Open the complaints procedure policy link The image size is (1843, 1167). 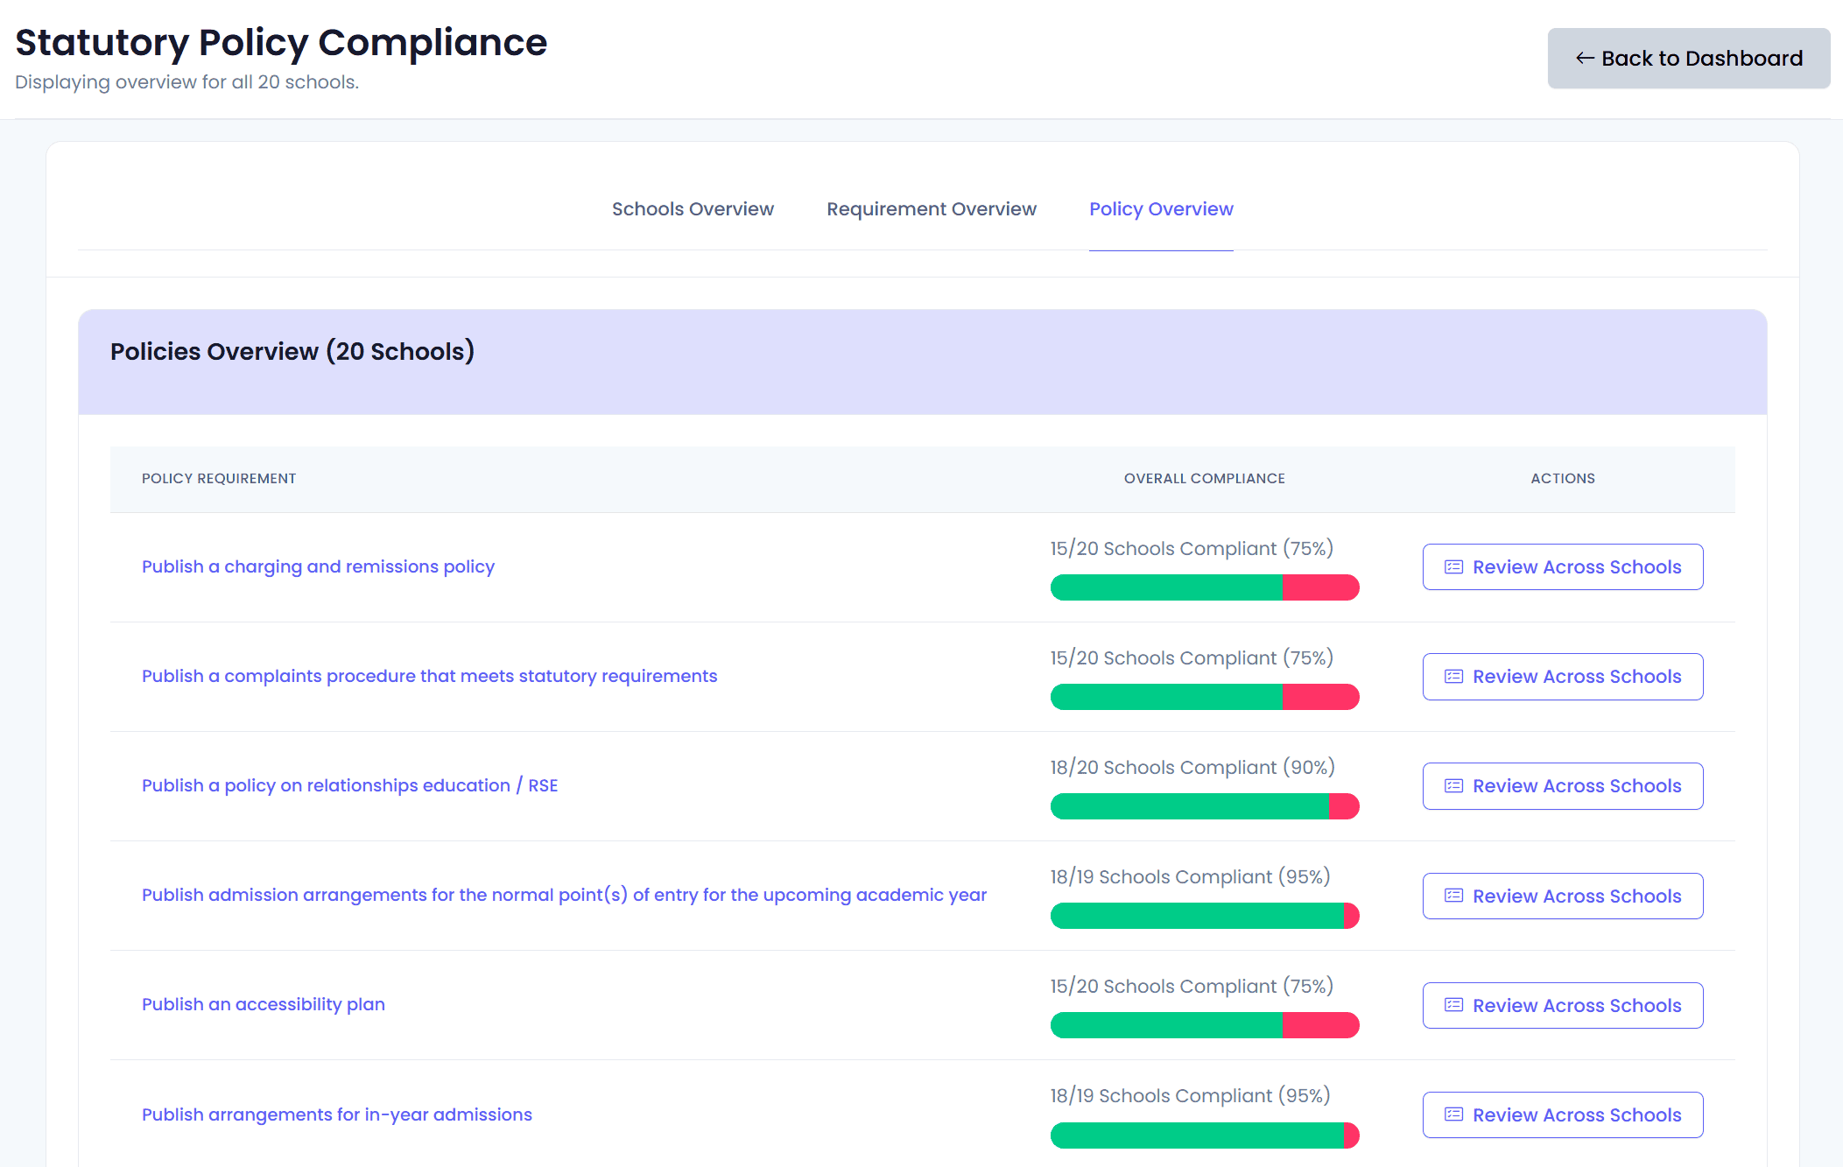[429, 676]
